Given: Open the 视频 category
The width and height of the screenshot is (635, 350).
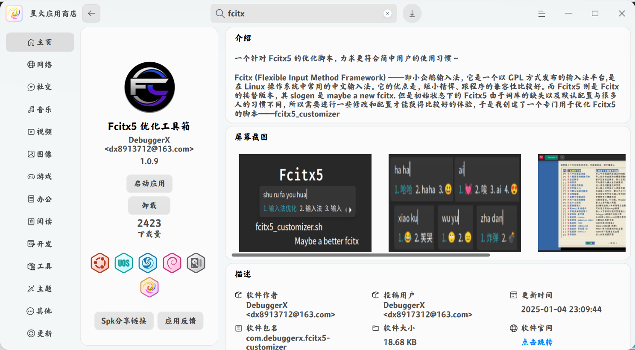Looking at the screenshot, I should tap(40, 132).
